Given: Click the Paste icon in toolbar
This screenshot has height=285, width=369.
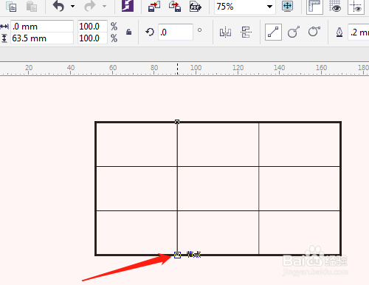Looking at the screenshot, I should click(32, 6).
